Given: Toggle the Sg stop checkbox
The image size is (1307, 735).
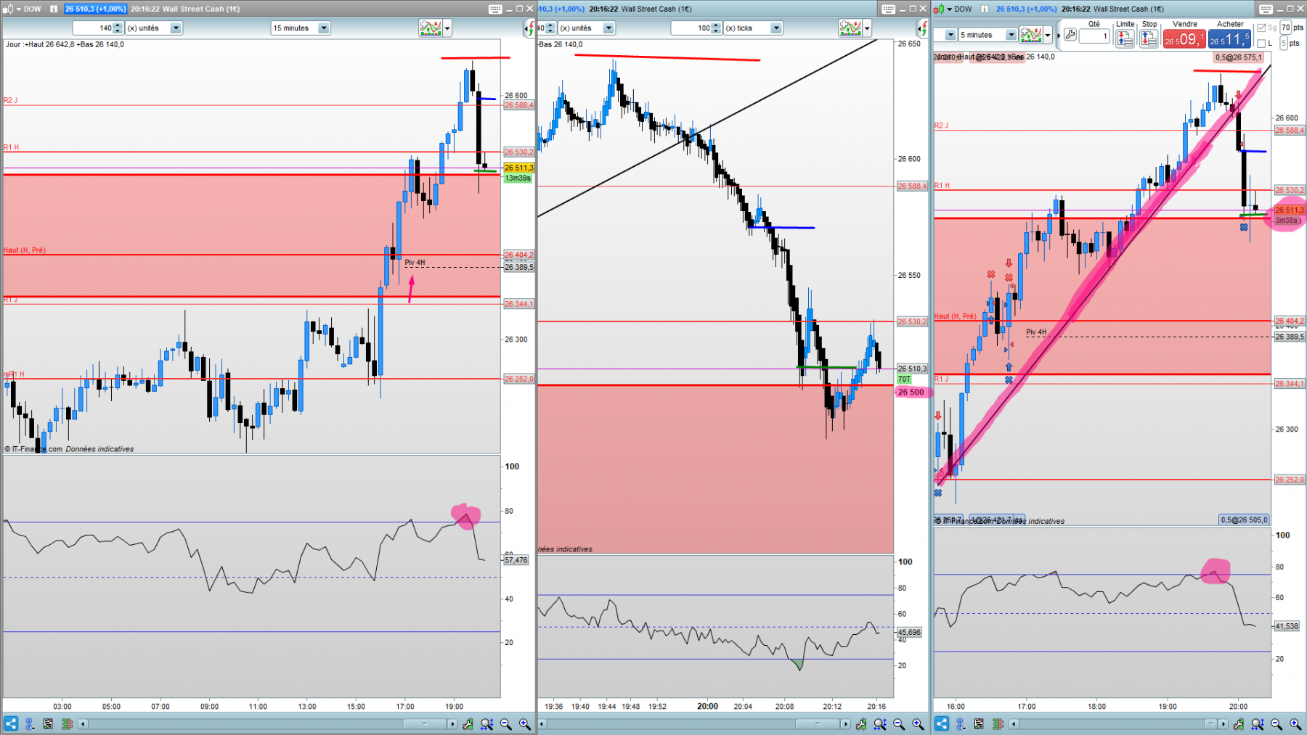Looking at the screenshot, I should pyautogui.click(x=1262, y=28).
